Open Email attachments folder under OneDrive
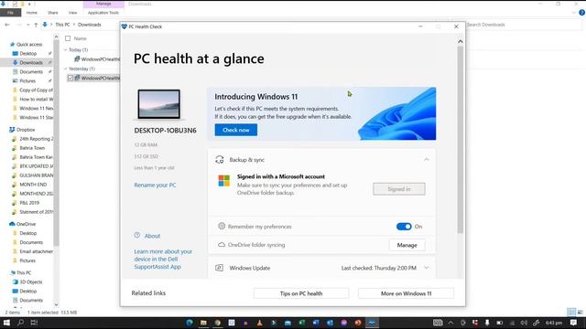Image resolution: width=586 pixels, height=329 pixels. click(36, 251)
